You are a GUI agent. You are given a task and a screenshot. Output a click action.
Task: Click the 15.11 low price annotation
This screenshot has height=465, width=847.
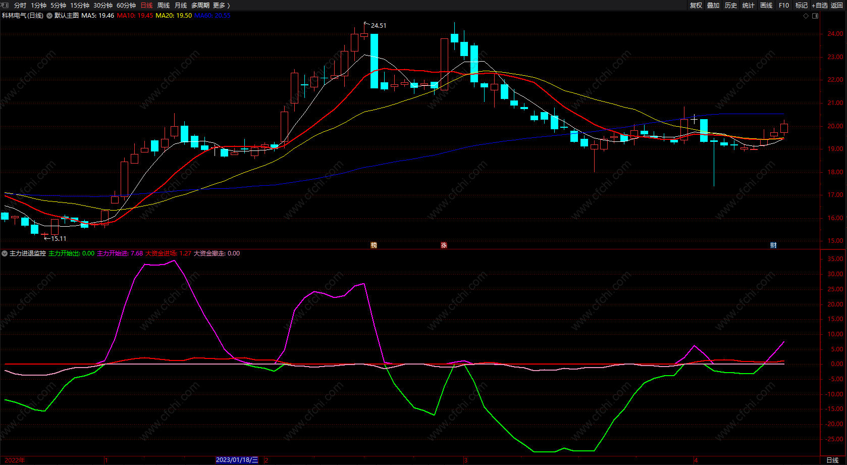click(59, 239)
